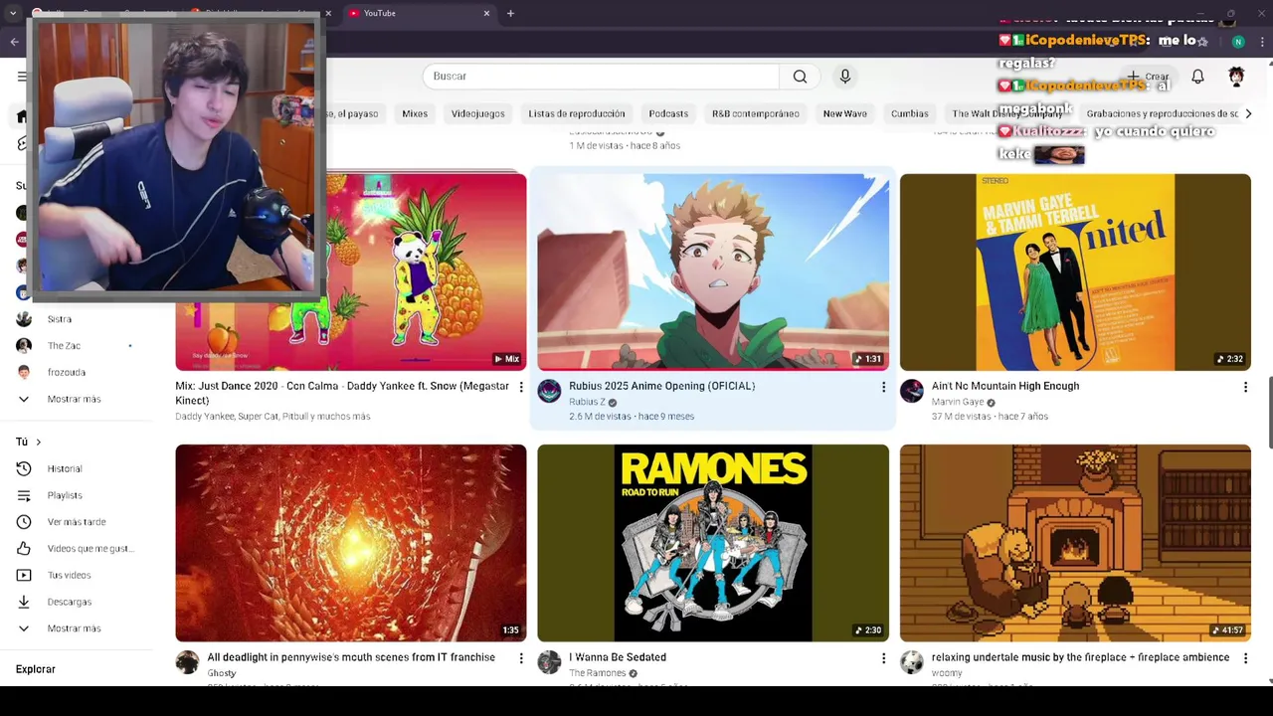Click the Ghosty channel avatar
The height and width of the screenshot is (716, 1273).
(187, 662)
